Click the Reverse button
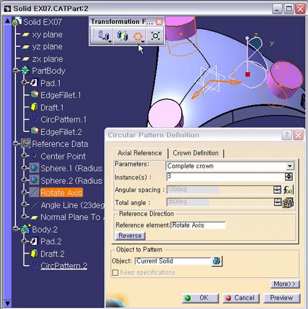Screen dimensions: 308x309 tap(130, 236)
